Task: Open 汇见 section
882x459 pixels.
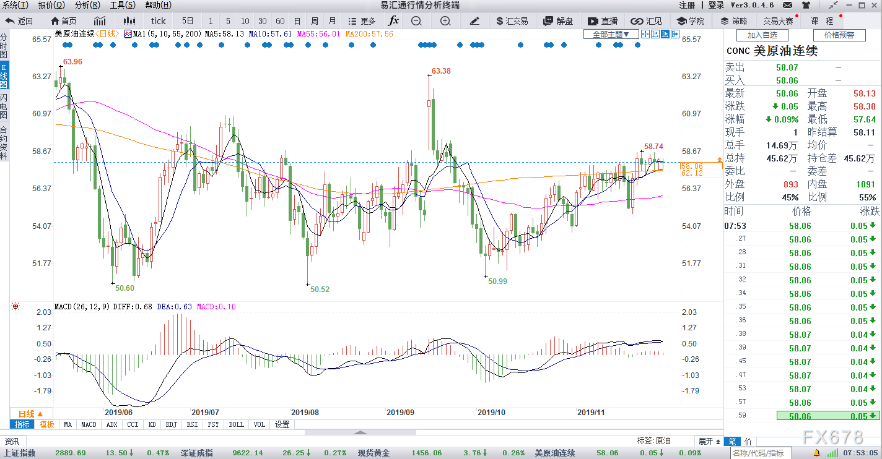Action: [646, 21]
